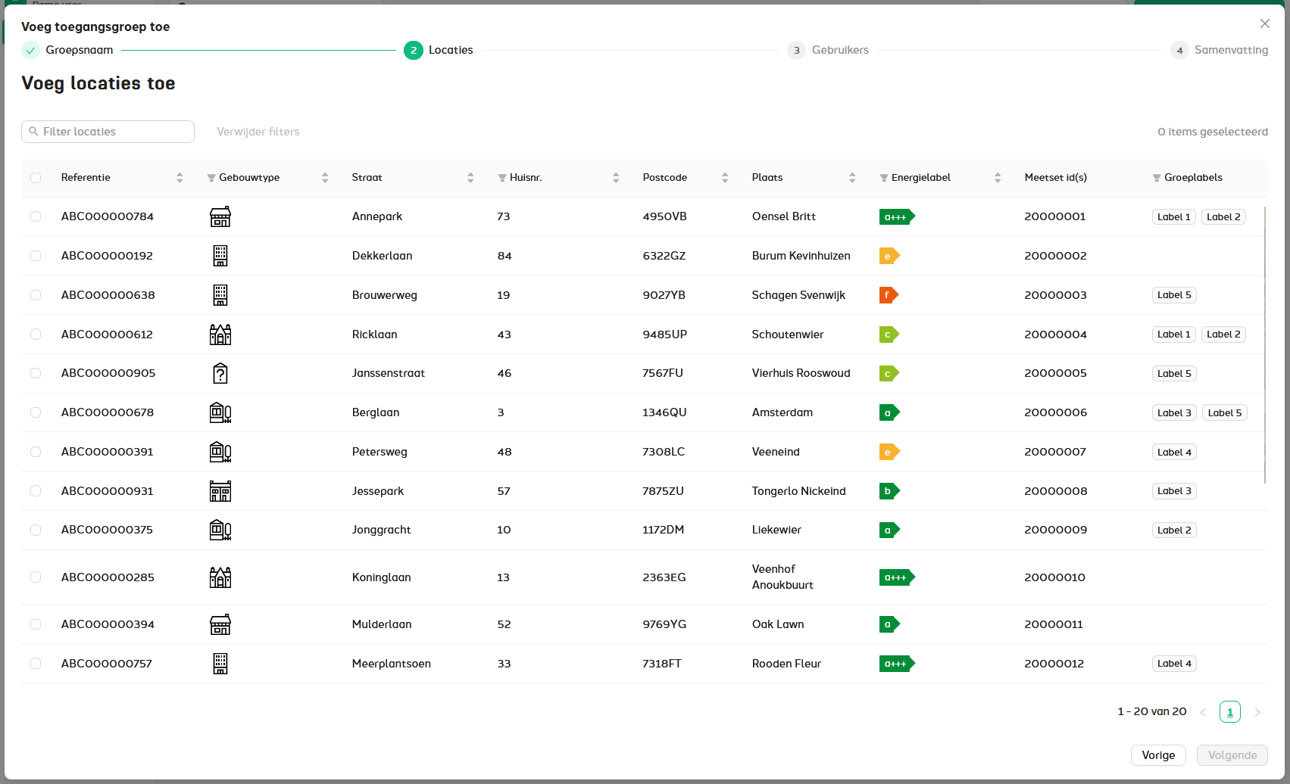Check the row for Berglaan Amsterdam
The height and width of the screenshot is (784, 1290).
point(36,412)
